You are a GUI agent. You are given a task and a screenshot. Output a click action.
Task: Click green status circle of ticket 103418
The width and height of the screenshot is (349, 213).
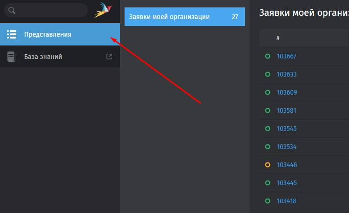[x=268, y=201]
